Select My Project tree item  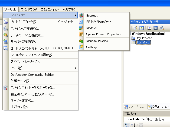pos(144,38)
